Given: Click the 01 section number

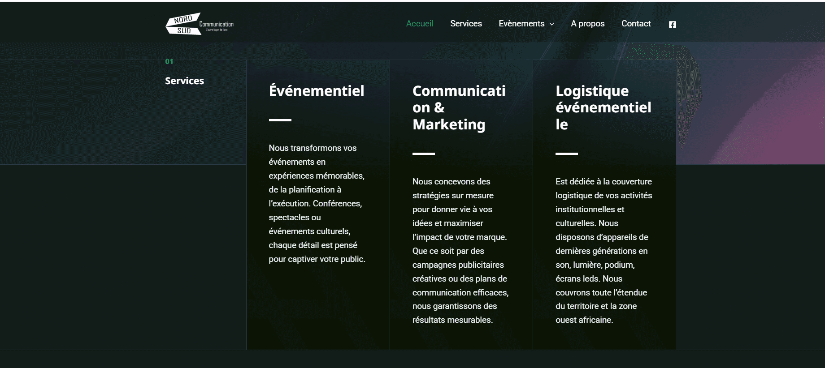Looking at the screenshot, I should point(169,61).
